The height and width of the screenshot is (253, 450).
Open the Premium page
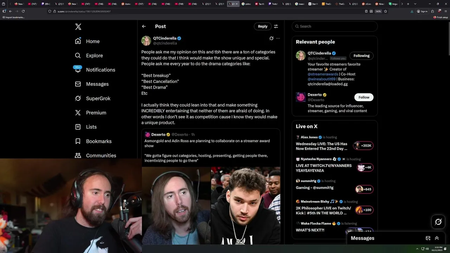point(91,112)
